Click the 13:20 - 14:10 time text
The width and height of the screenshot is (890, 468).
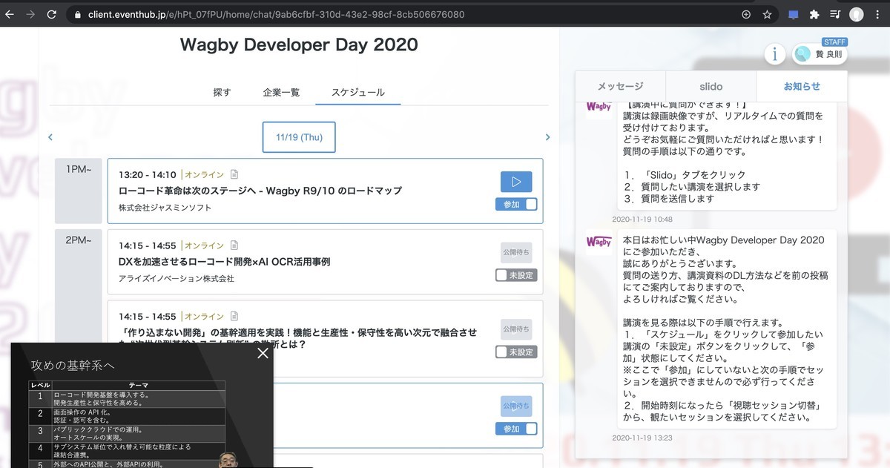point(148,175)
